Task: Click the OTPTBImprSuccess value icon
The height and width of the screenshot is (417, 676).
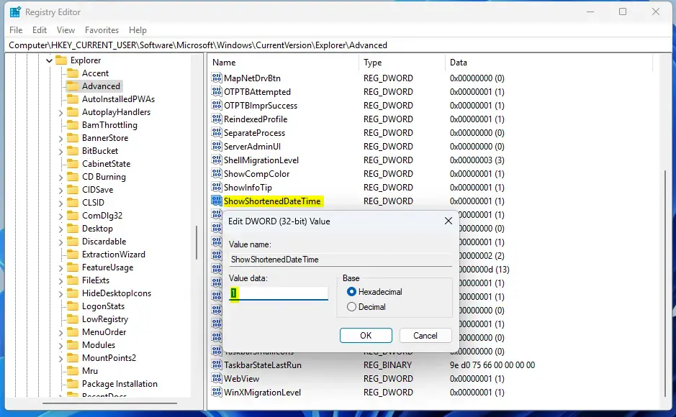Action: [x=217, y=106]
